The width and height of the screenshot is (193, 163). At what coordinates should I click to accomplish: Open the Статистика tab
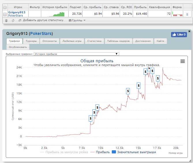tap(94, 41)
